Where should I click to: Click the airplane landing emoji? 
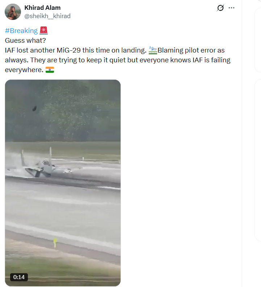(153, 50)
